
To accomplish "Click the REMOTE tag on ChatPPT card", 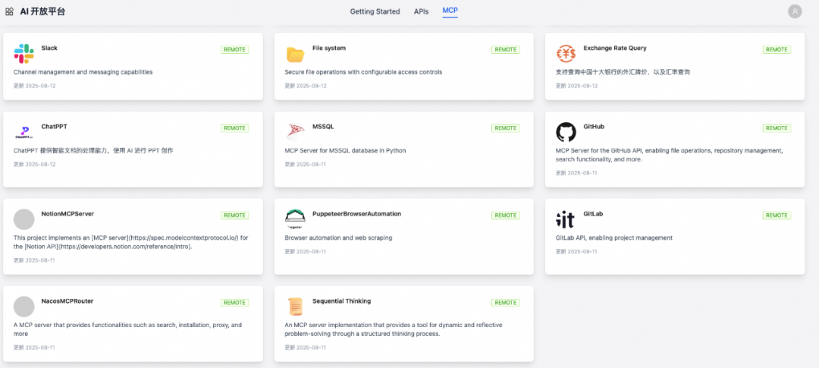I will tap(234, 128).
